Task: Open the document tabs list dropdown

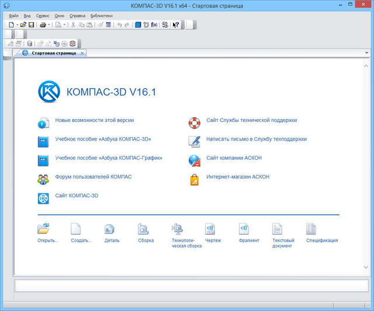Action: pyautogui.click(x=366, y=53)
